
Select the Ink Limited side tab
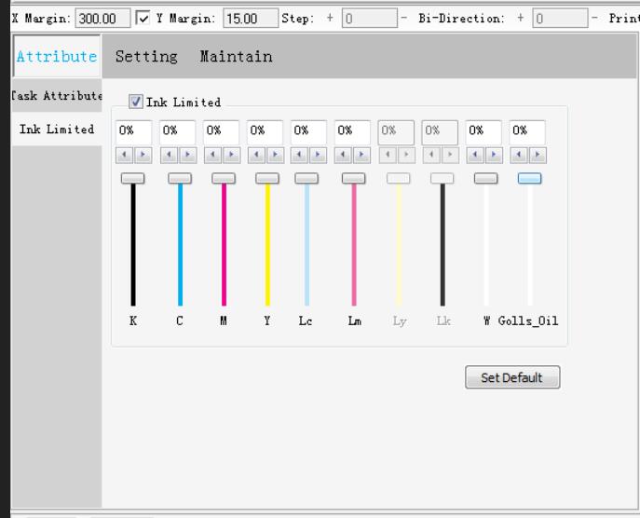tap(56, 129)
